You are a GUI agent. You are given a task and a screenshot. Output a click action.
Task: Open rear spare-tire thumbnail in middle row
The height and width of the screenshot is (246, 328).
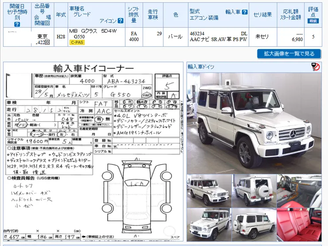[254, 191]
